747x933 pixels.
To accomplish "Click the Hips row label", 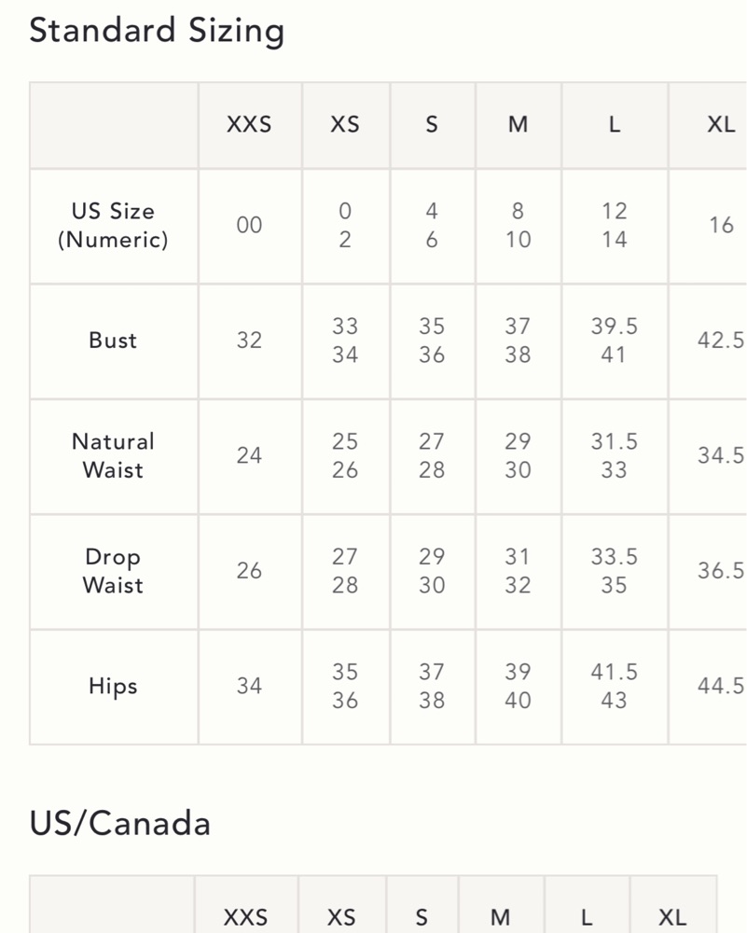I will [x=113, y=686].
